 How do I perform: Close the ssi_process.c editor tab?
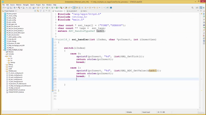tap(64, 11)
